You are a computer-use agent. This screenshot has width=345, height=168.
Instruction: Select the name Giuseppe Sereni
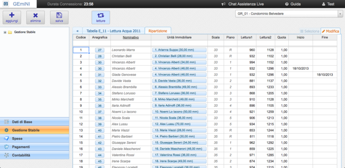(123, 143)
